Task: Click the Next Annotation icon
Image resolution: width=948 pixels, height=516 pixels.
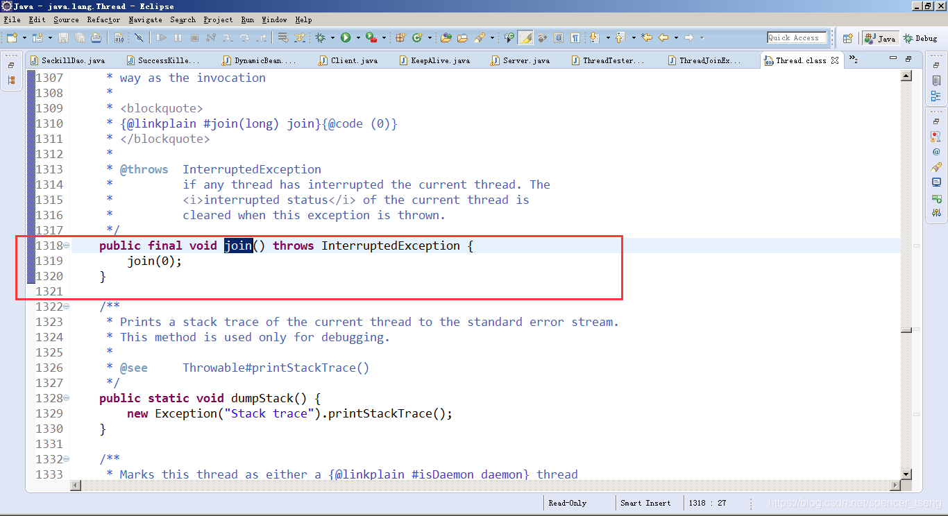Action: click(593, 38)
